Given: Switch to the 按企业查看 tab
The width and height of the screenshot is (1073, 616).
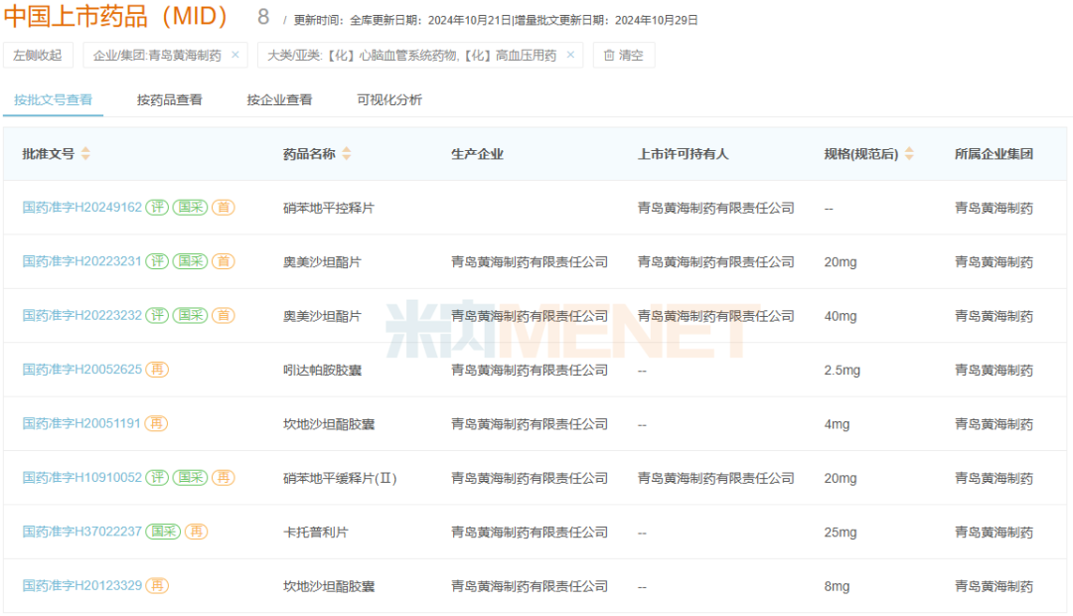Looking at the screenshot, I should [x=277, y=100].
